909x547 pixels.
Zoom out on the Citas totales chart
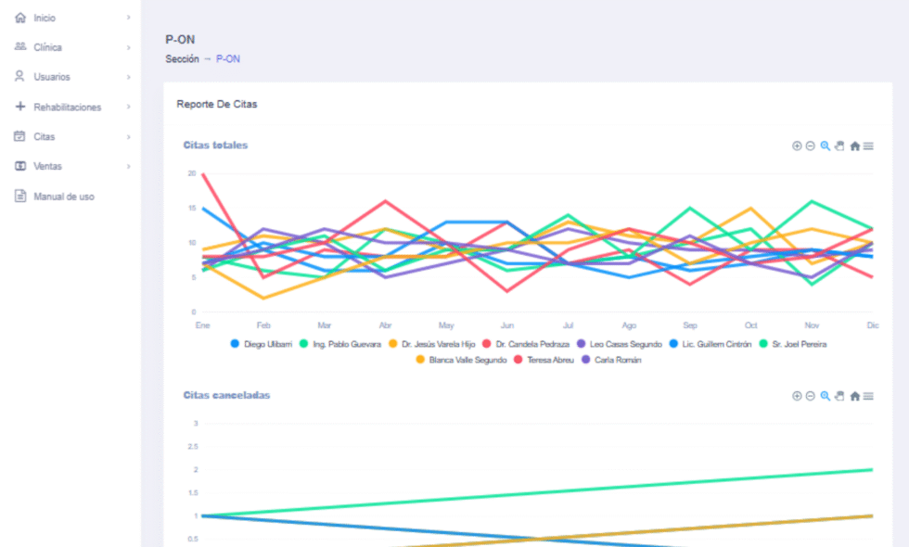tap(810, 146)
